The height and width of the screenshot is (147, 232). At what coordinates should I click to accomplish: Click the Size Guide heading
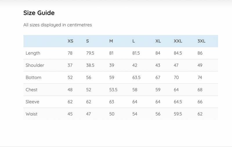tap(39, 13)
